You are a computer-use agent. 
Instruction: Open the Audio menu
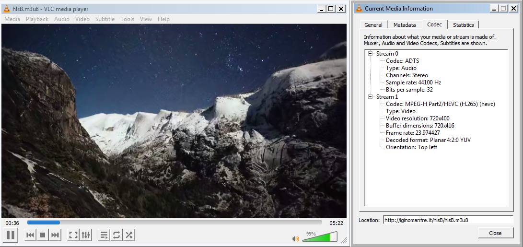[62, 19]
